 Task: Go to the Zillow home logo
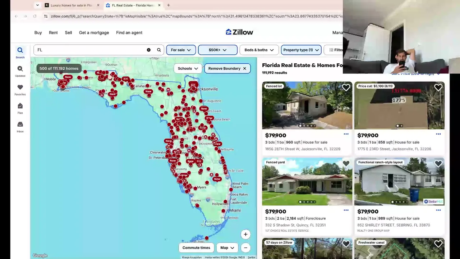(x=239, y=32)
